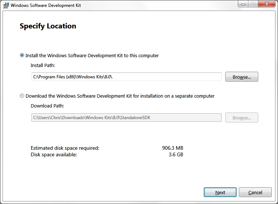Cancel the SDK setup
Viewport: 278px width, 204px height.
(255, 192)
